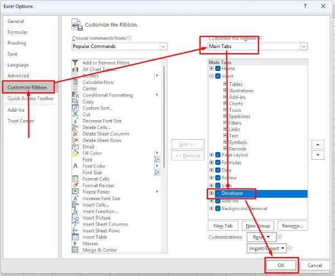This screenshot has height=276, width=335.
Task: Select the Cut scissors icon
Action: pyautogui.click(x=75, y=115)
